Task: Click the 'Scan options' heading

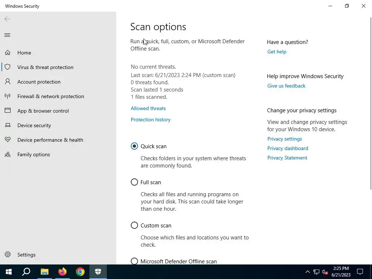Action: tap(158, 27)
